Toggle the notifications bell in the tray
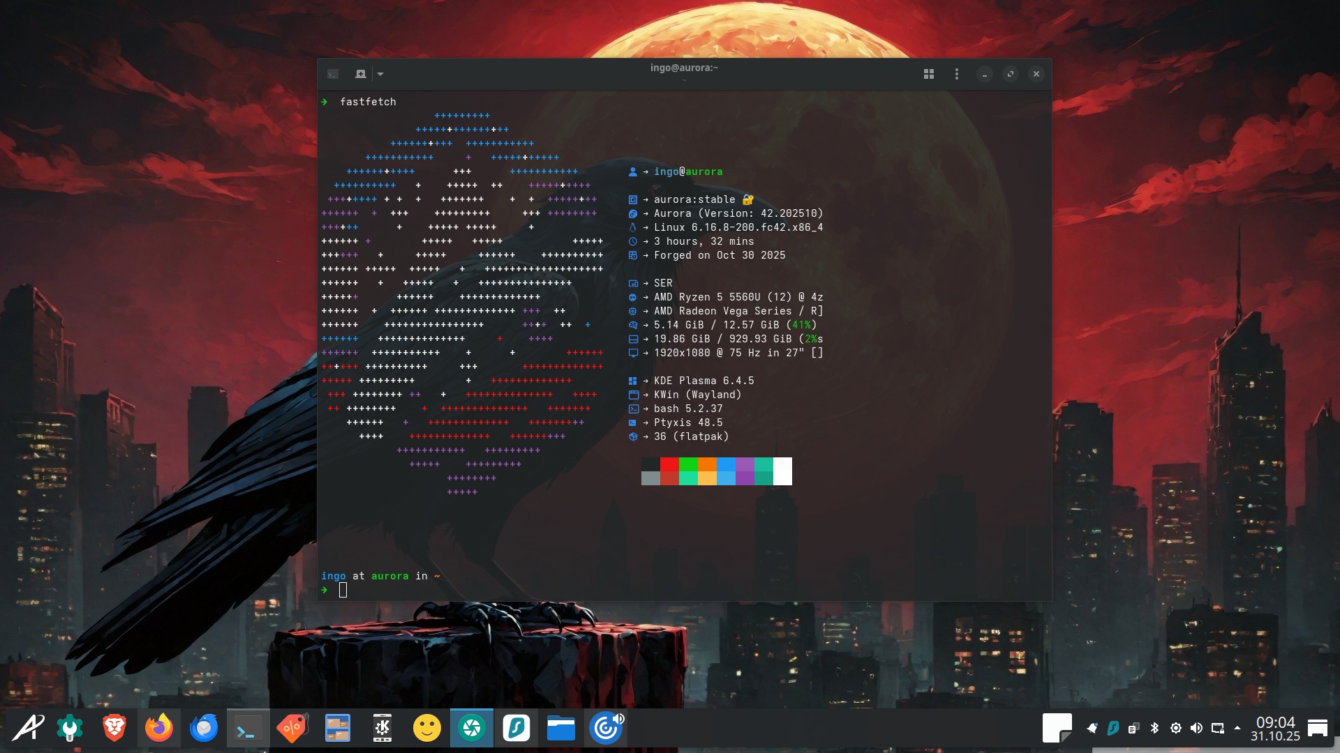This screenshot has height=753, width=1340. (1092, 729)
